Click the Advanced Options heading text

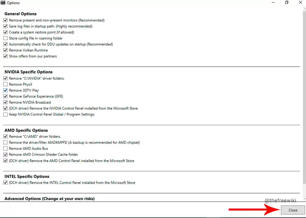(49, 199)
